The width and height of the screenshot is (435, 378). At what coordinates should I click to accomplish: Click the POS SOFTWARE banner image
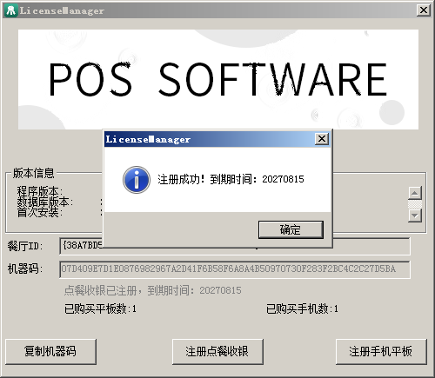point(218,79)
